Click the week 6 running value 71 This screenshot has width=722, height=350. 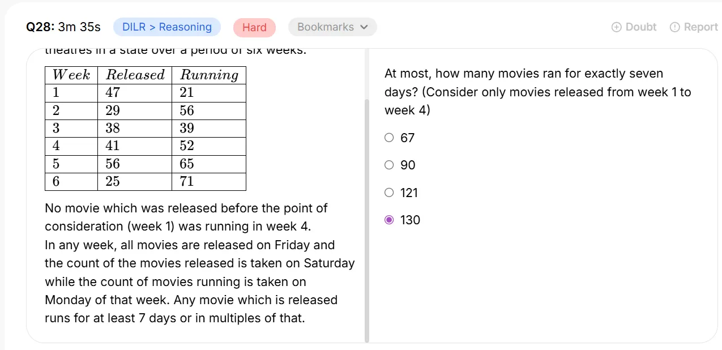187,181
